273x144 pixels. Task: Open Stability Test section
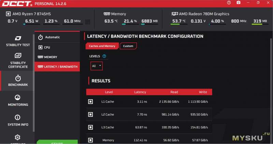click(x=18, y=41)
